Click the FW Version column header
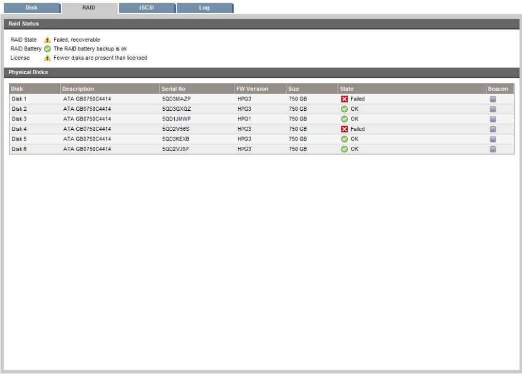Viewport: 522px width, 374px height. pos(260,89)
